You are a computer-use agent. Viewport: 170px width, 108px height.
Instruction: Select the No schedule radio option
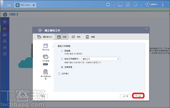(62, 67)
